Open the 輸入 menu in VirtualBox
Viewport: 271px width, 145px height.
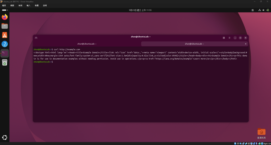29,6
